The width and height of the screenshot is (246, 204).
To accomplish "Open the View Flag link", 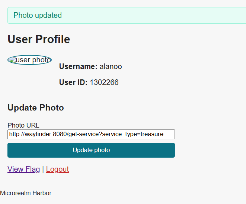I will point(23,169).
